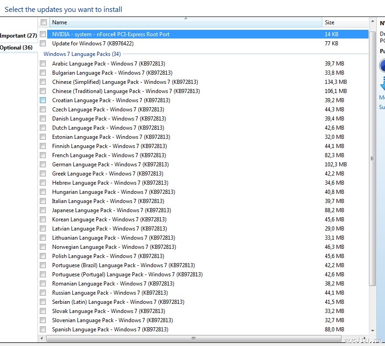The image size is (385, 346).
Task: Click size value 134,3 MB
Action: 336,82
